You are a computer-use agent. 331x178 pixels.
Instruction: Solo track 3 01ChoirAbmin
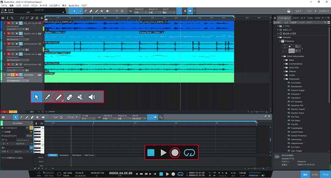[x=13, y=44]
